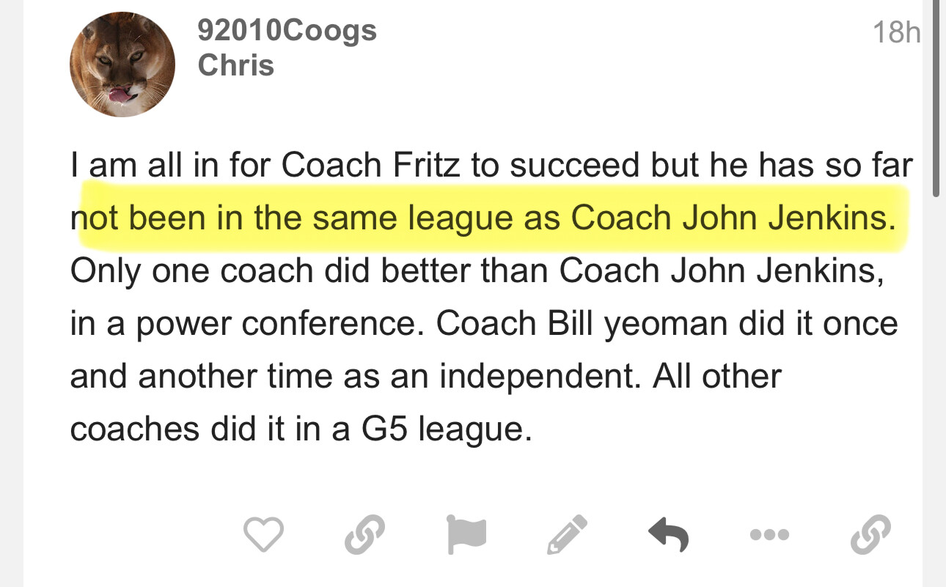
Task: Click the chain link icon after the ellipsis
Action: pyautogui.click(x=870, y=534)
